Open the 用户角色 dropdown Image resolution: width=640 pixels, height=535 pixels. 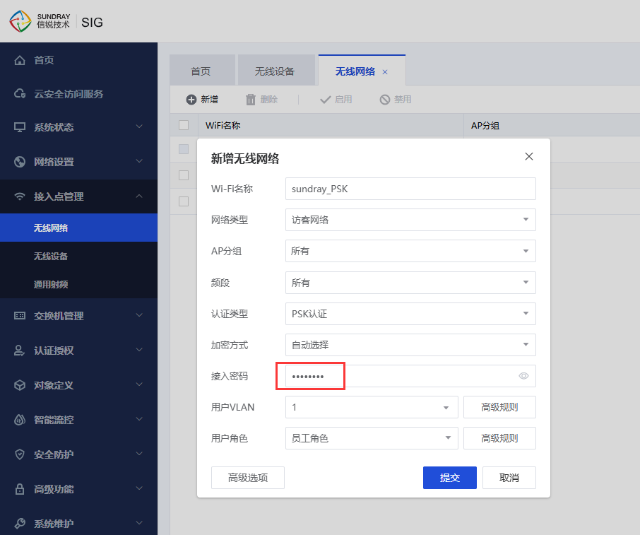pyautogui.click(x=372, y=438)
